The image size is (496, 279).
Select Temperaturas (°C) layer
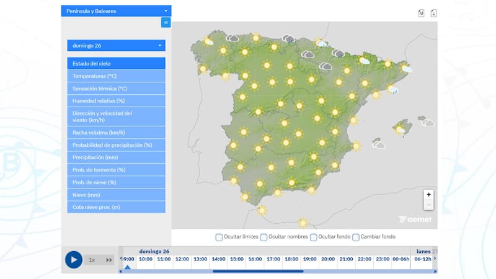click(116, 76)
